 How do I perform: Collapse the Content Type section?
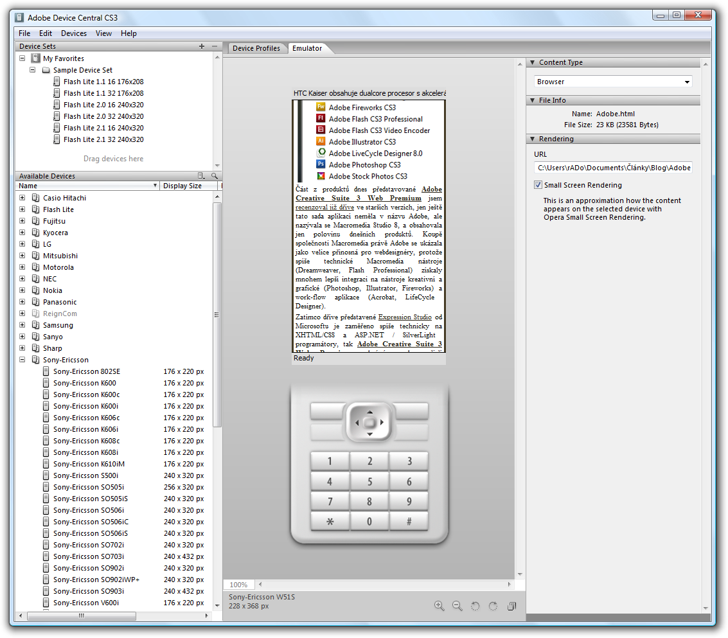[x=533, y=62]
